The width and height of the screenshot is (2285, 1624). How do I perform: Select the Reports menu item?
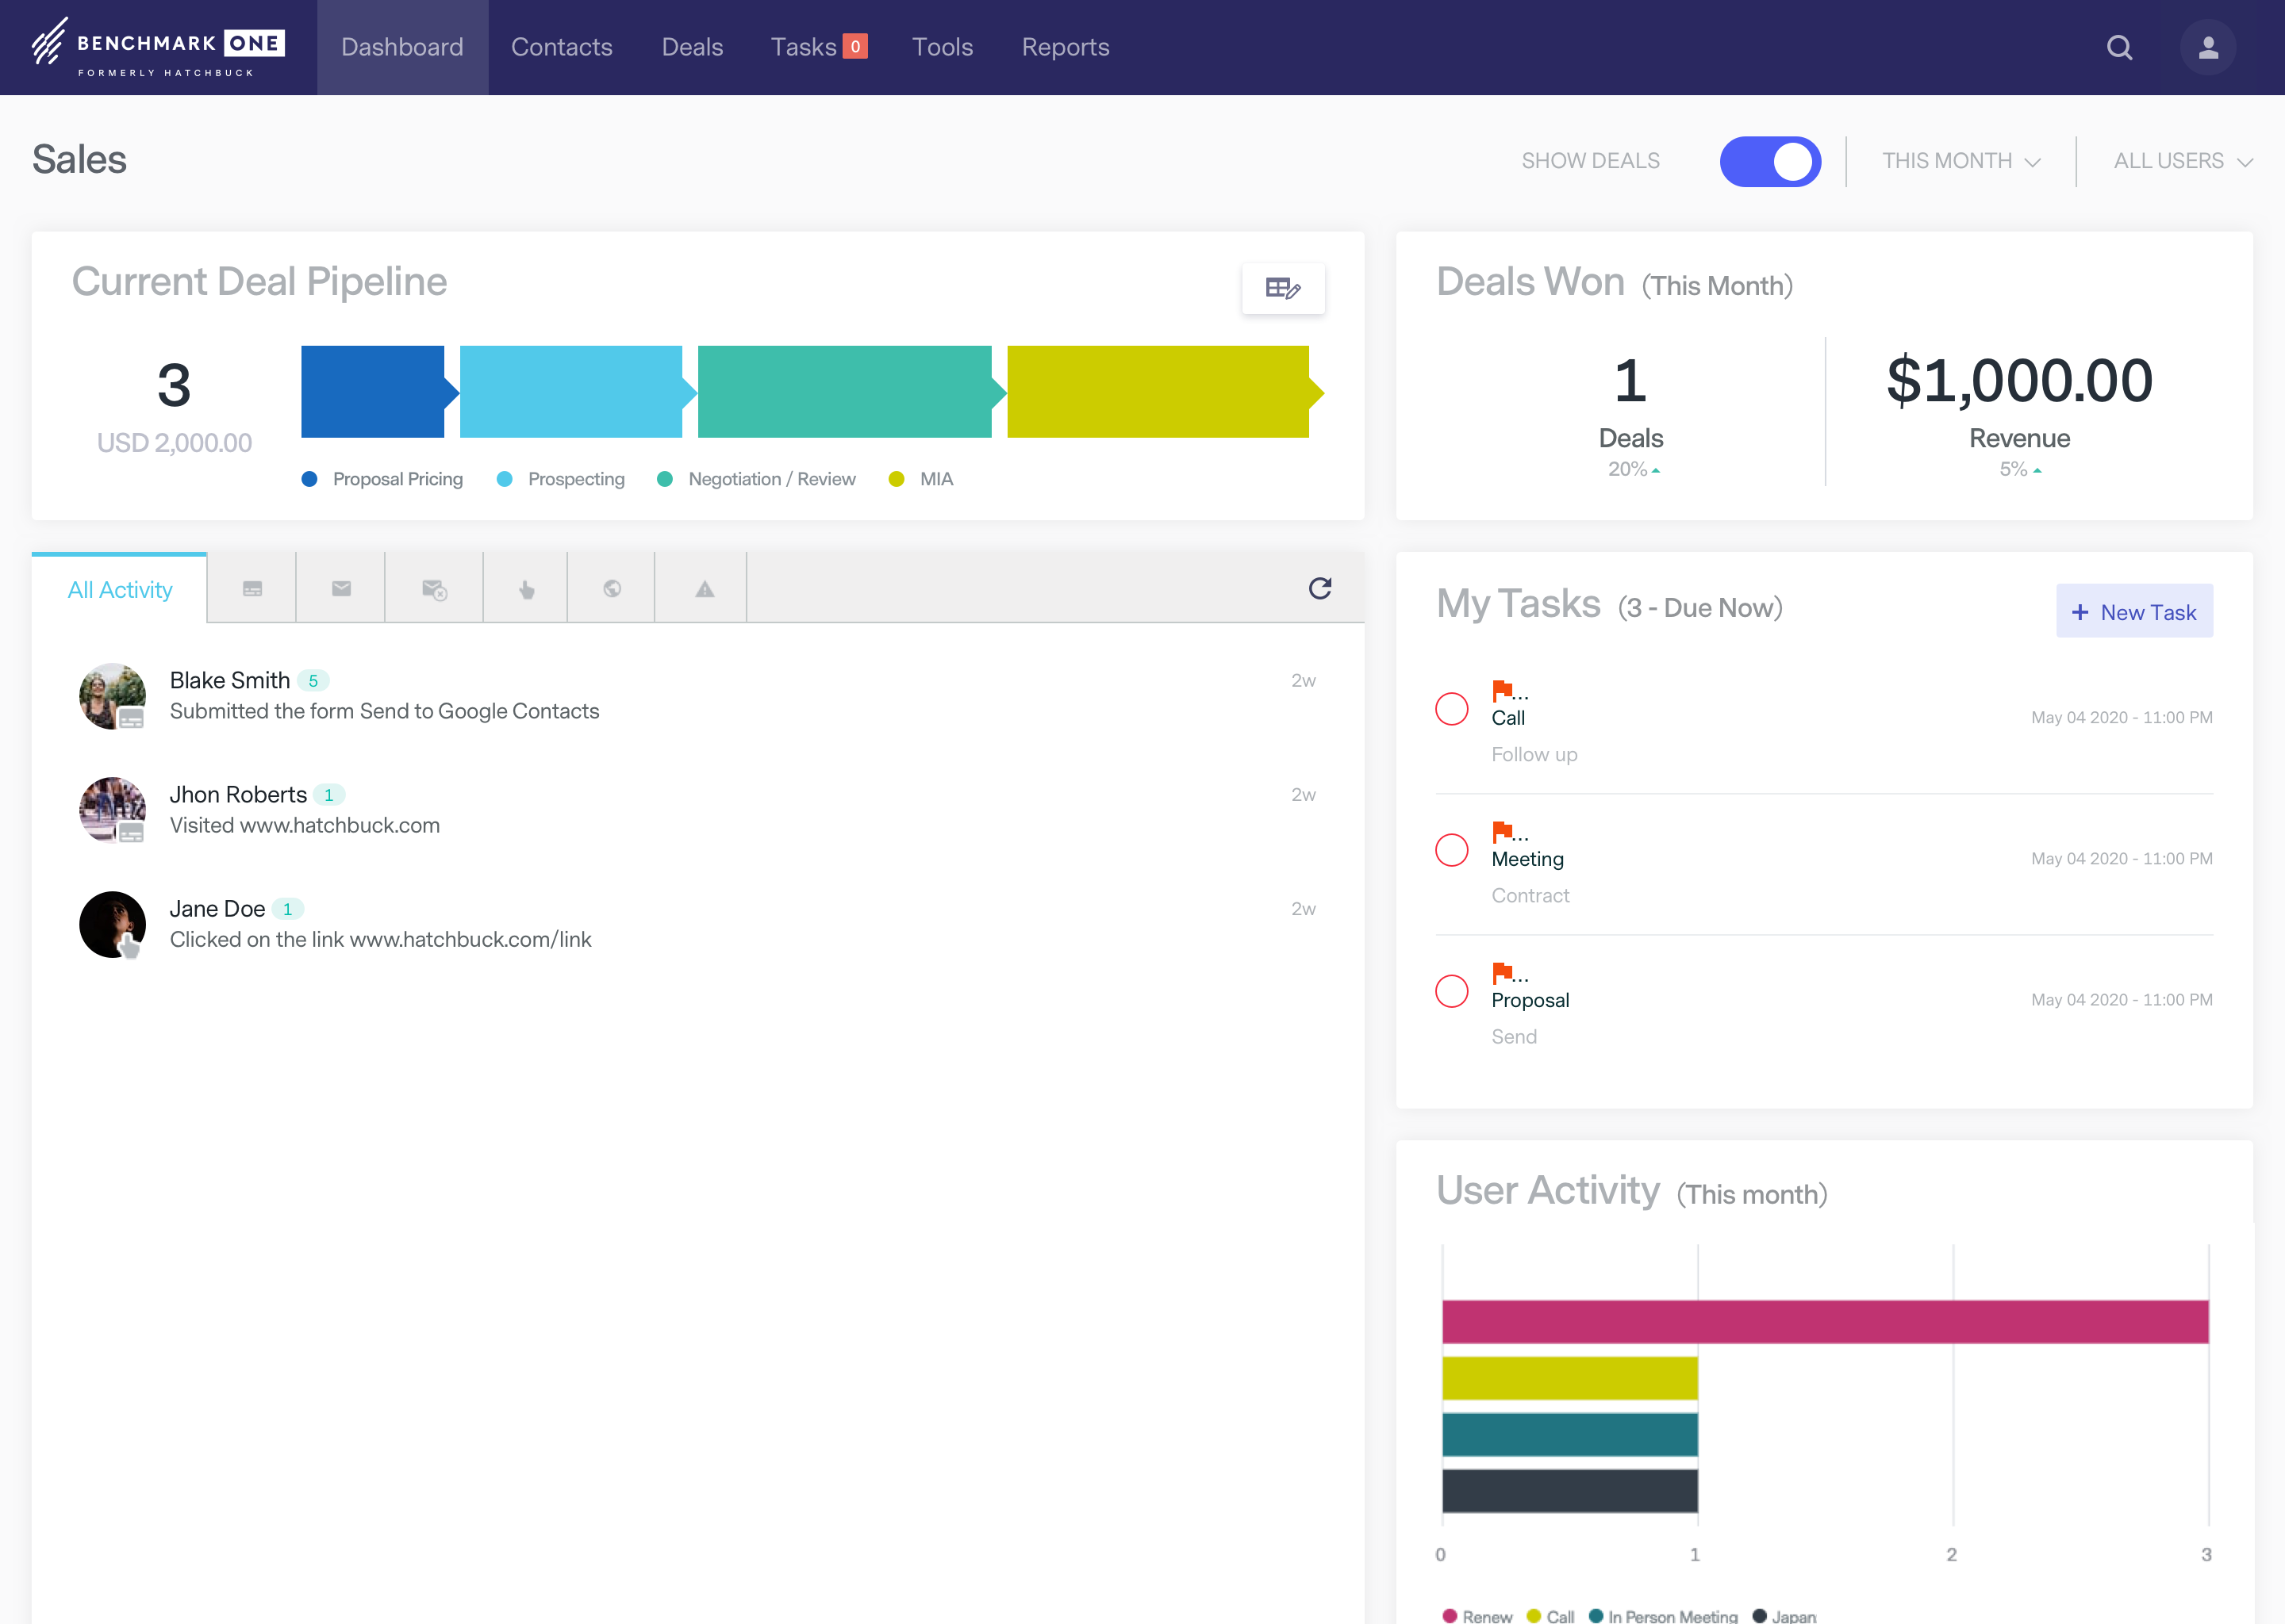[x=1066, y=48]
